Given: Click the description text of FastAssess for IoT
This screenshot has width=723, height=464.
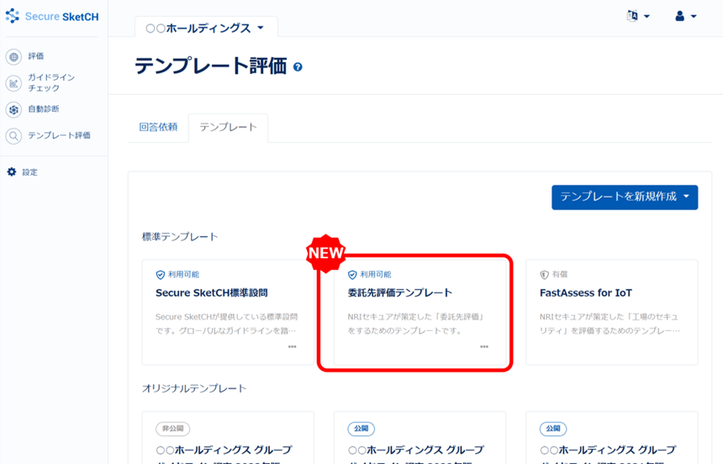Looking at the screenshot, I should pyautogui.click(x=610, y=324).
